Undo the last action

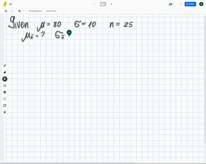click(6, 11)
